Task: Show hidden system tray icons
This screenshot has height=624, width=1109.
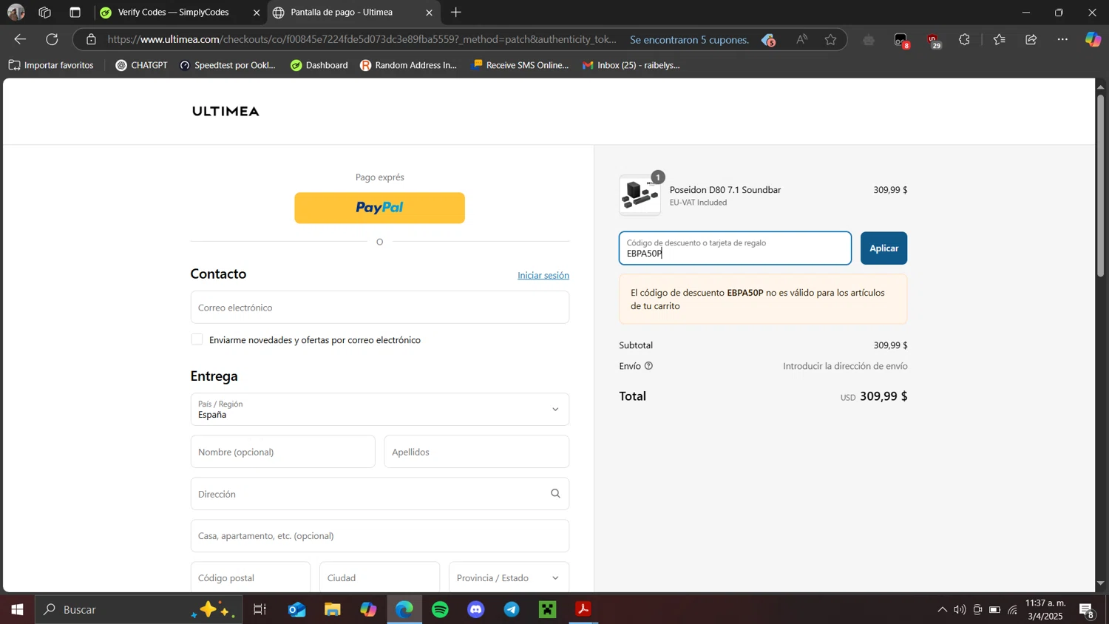Action: click(x=942, y=610)
